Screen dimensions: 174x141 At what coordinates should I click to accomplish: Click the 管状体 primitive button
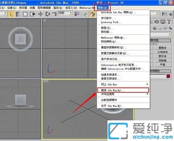[163, 56]
